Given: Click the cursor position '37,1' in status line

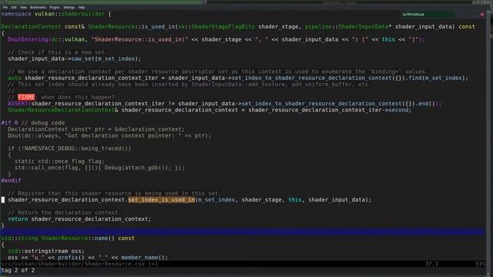Looking at the screenshot, I should (431, 264).
